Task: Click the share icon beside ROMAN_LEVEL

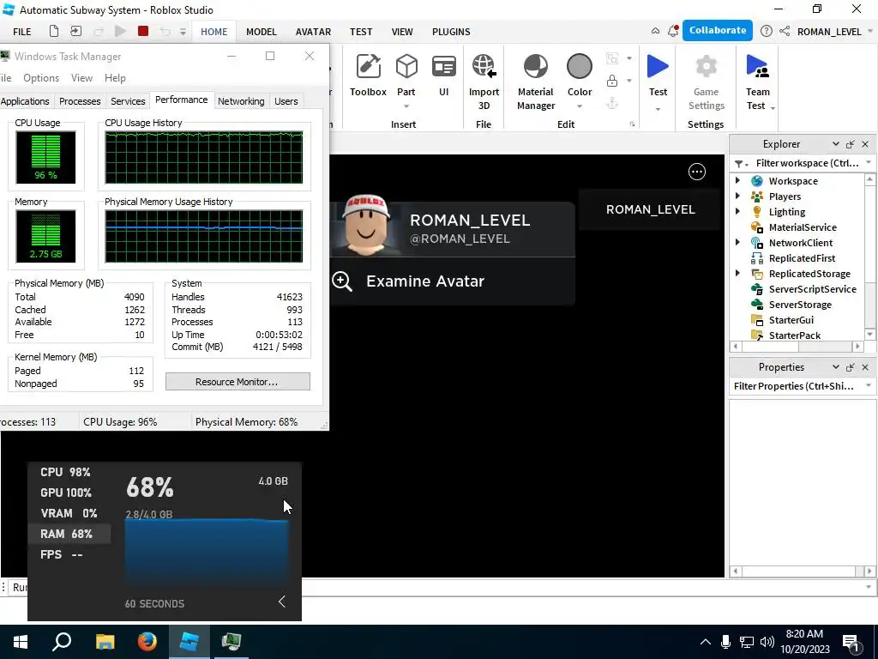Action: point(785,32)
